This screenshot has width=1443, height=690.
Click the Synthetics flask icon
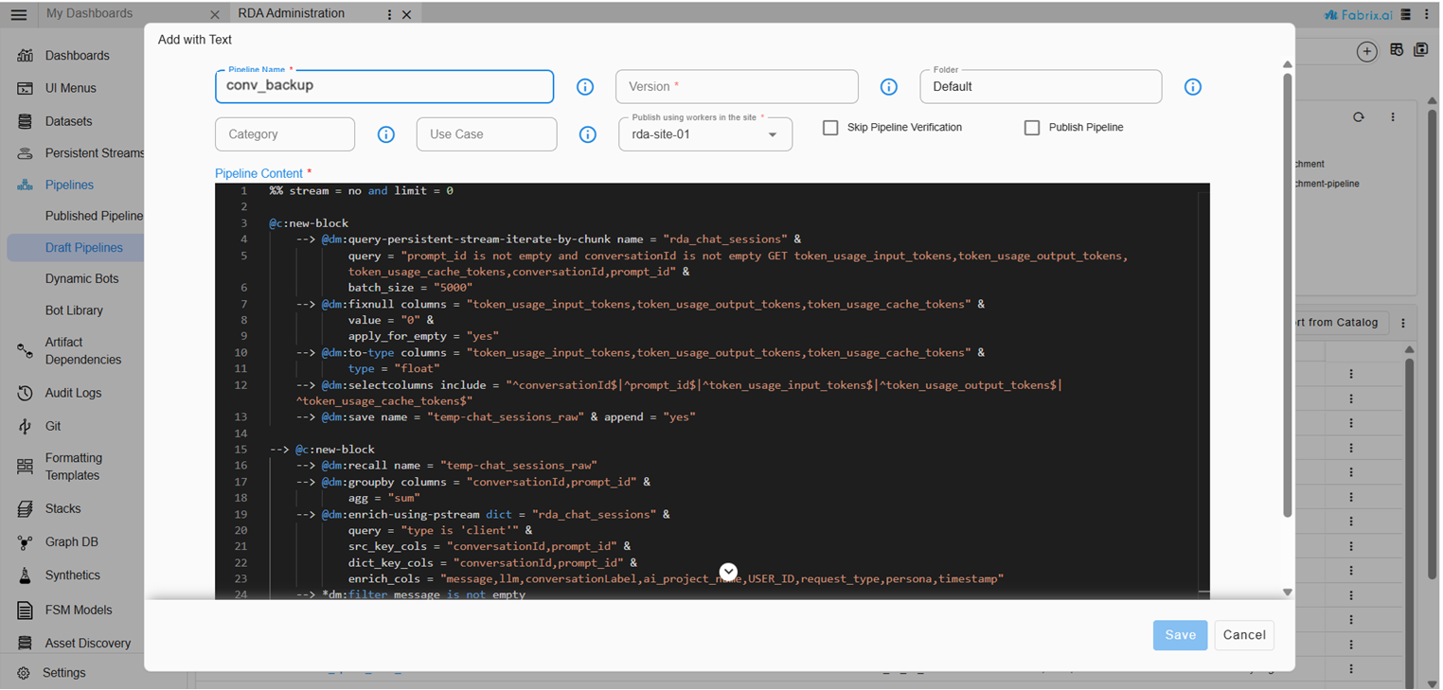(x=26, y=575)
